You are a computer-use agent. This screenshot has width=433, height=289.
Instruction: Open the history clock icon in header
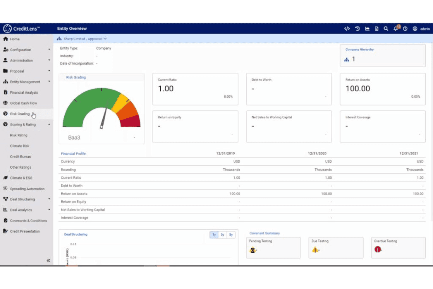pos(357,29)
